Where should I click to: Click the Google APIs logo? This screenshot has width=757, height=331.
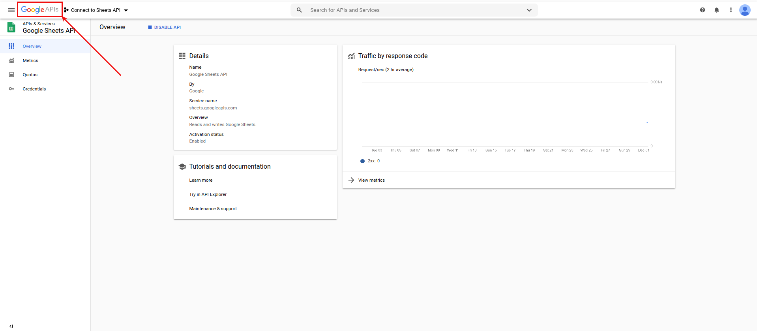point(39,9)
